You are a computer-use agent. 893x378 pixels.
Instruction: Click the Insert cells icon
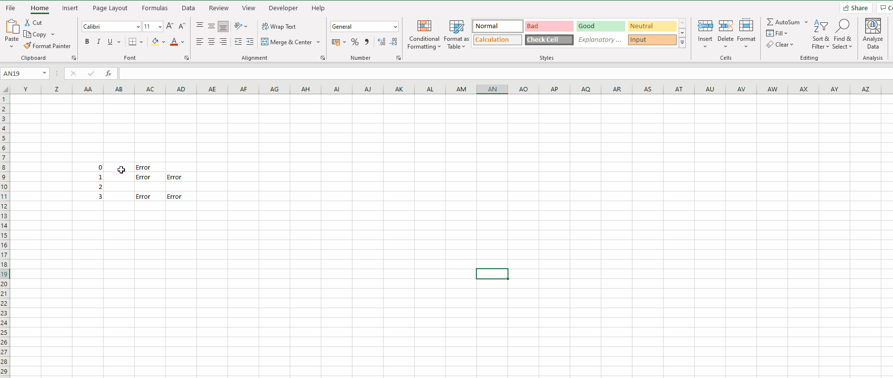coord(705,26)
